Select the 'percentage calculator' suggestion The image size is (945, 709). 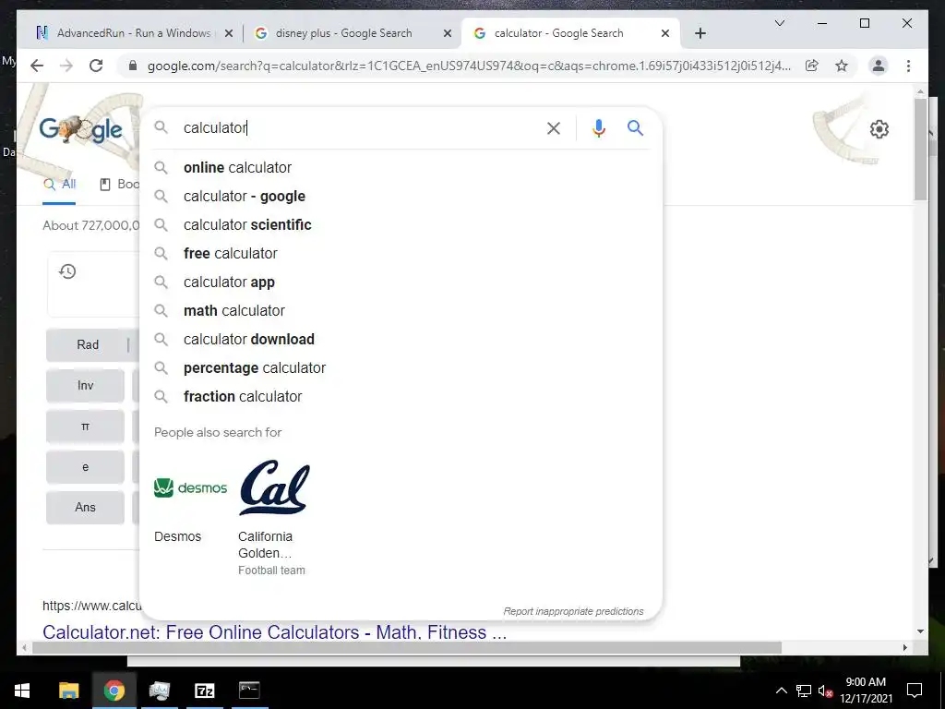coord(401,367)
